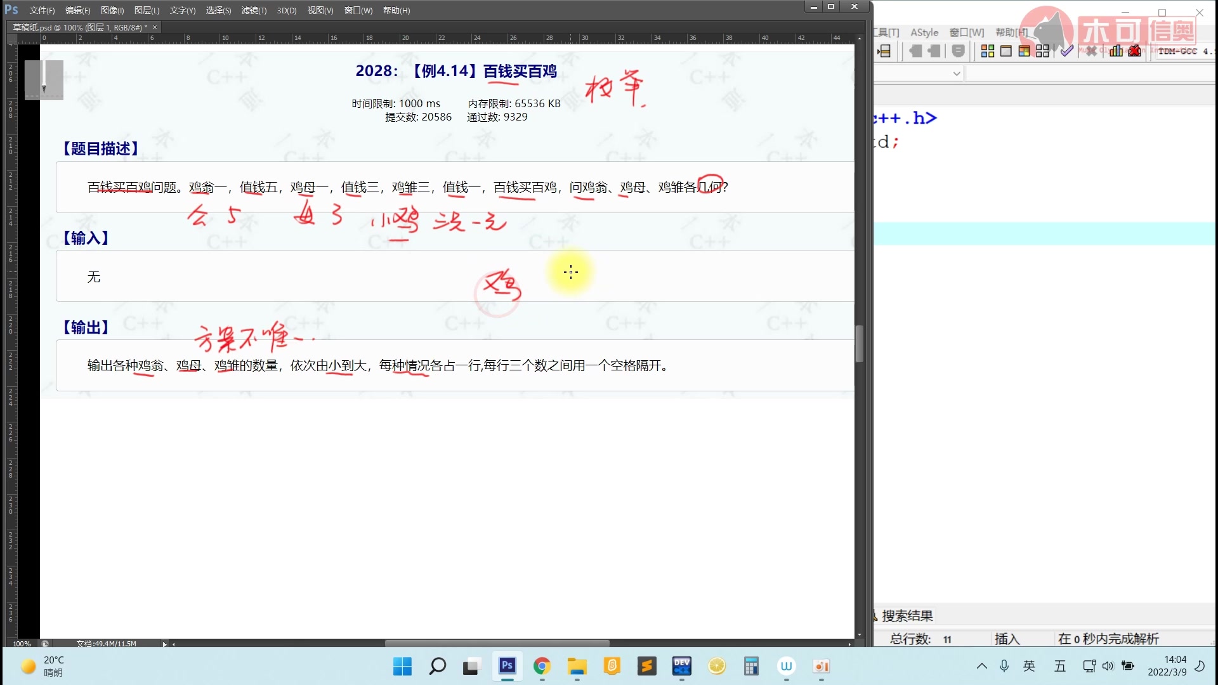Click the orange hexagon app taskbar icon
Image resolution: width=1218 pixels, height=685 pixels.
pyautogui.click(x=612, y=666)
